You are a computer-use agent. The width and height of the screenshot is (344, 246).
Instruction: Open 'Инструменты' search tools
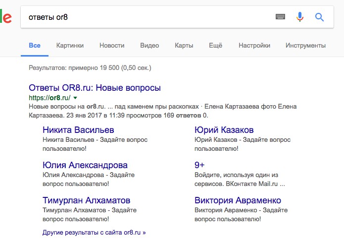(305, 46)
